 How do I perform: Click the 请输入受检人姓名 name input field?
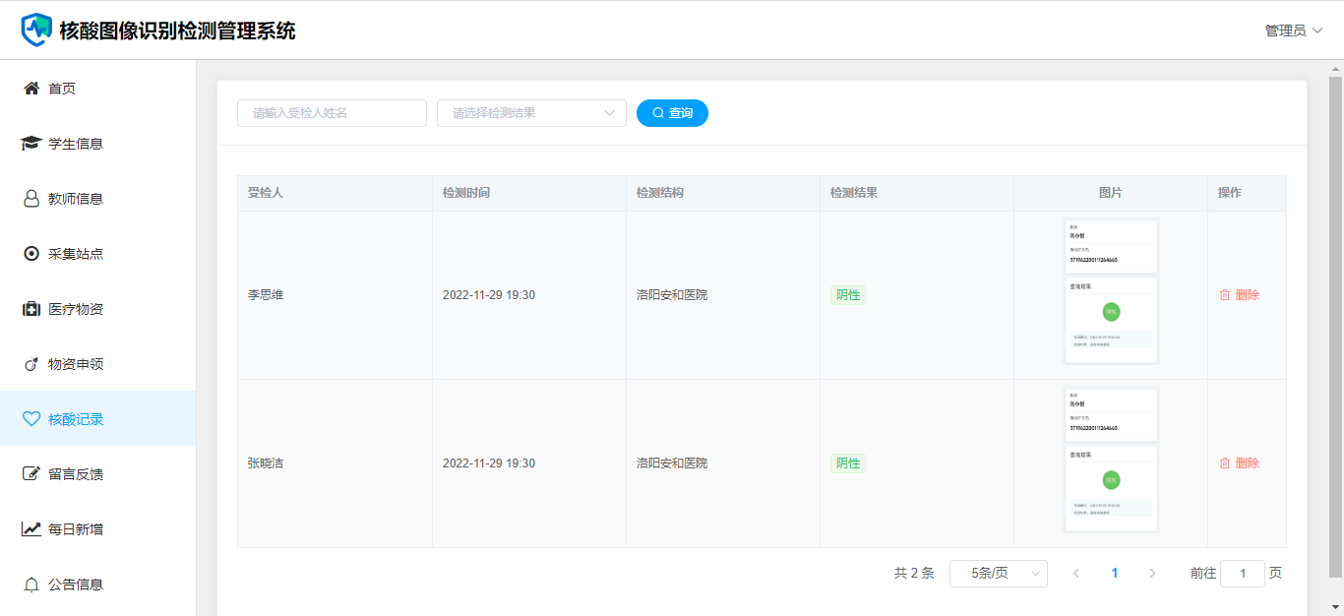pyautogui.click(x=332, y=113)
